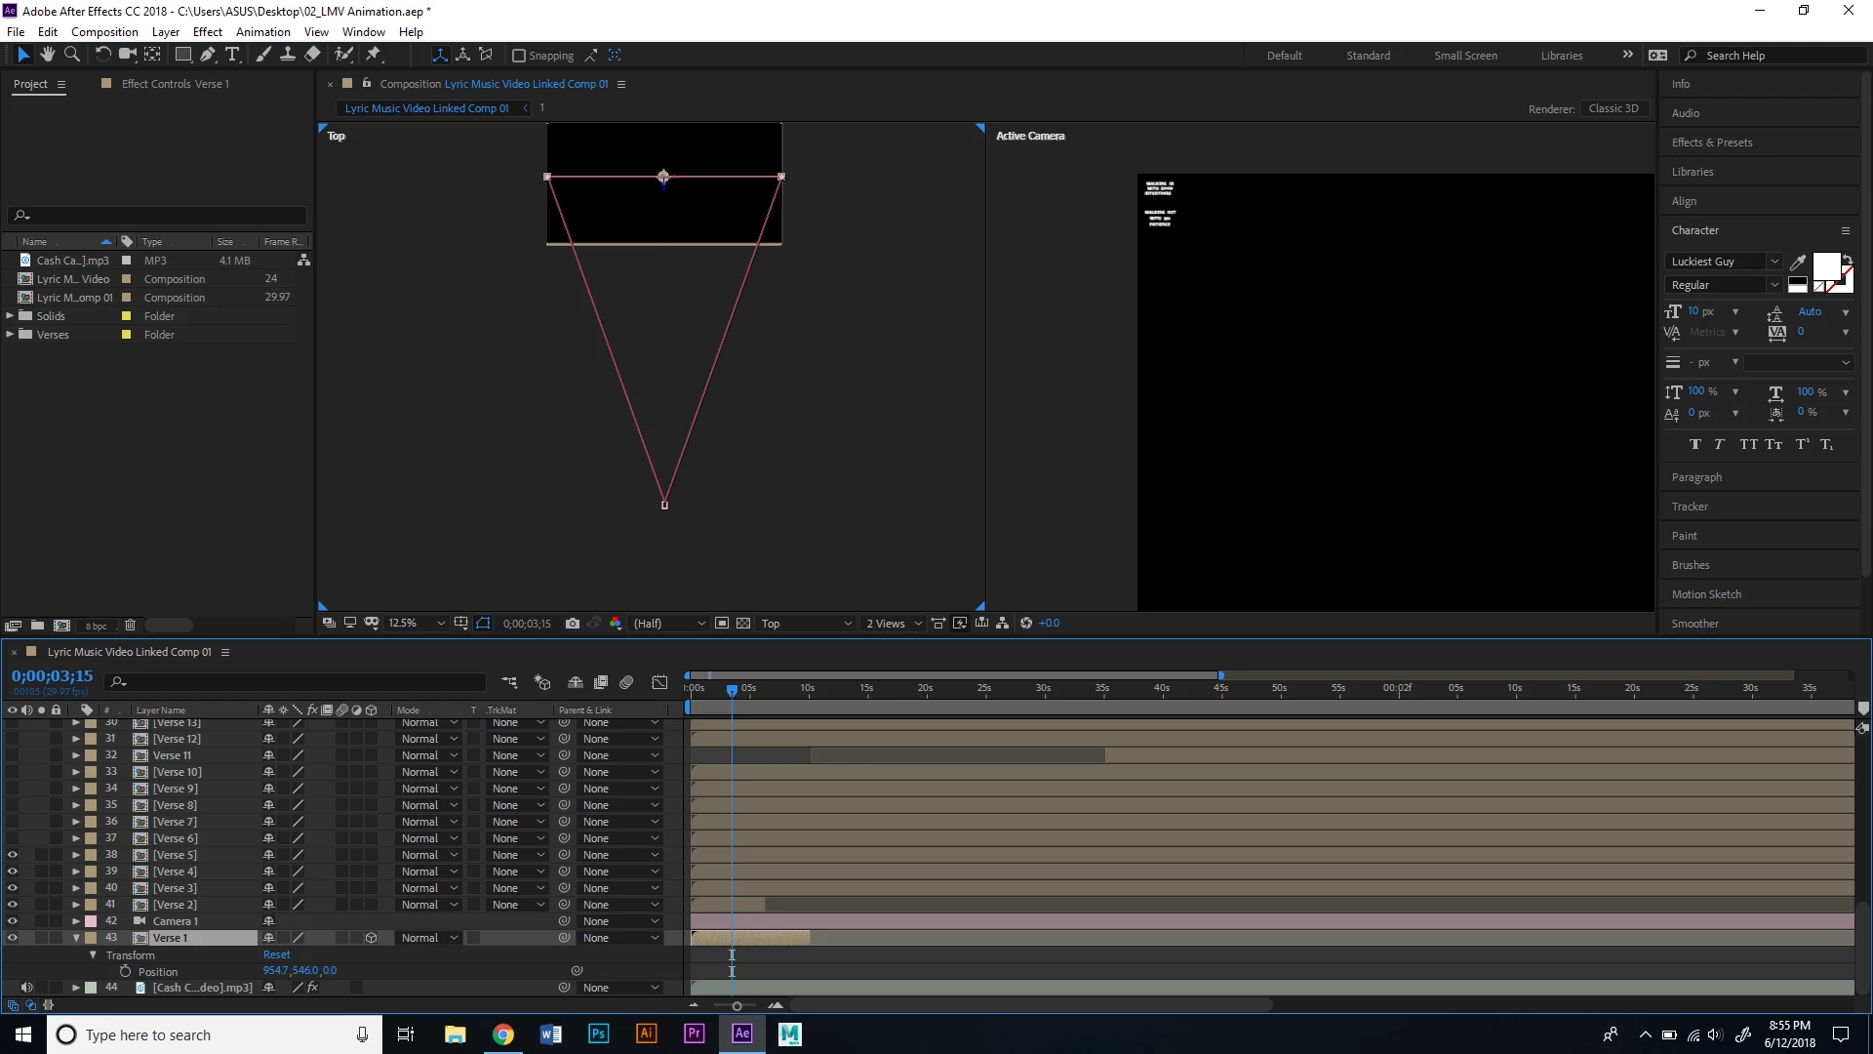Hide the Verse 5 layer eye
This screenshot has width=1873, height=1054.
13,855
